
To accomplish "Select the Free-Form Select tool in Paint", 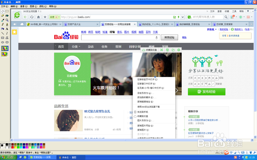I will [x=3, y=11].
